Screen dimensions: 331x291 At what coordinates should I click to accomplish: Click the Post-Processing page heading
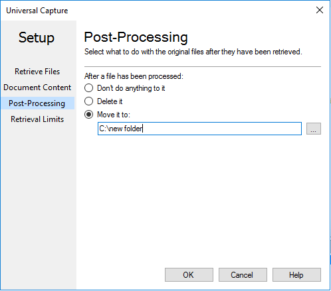pos(136,37)
